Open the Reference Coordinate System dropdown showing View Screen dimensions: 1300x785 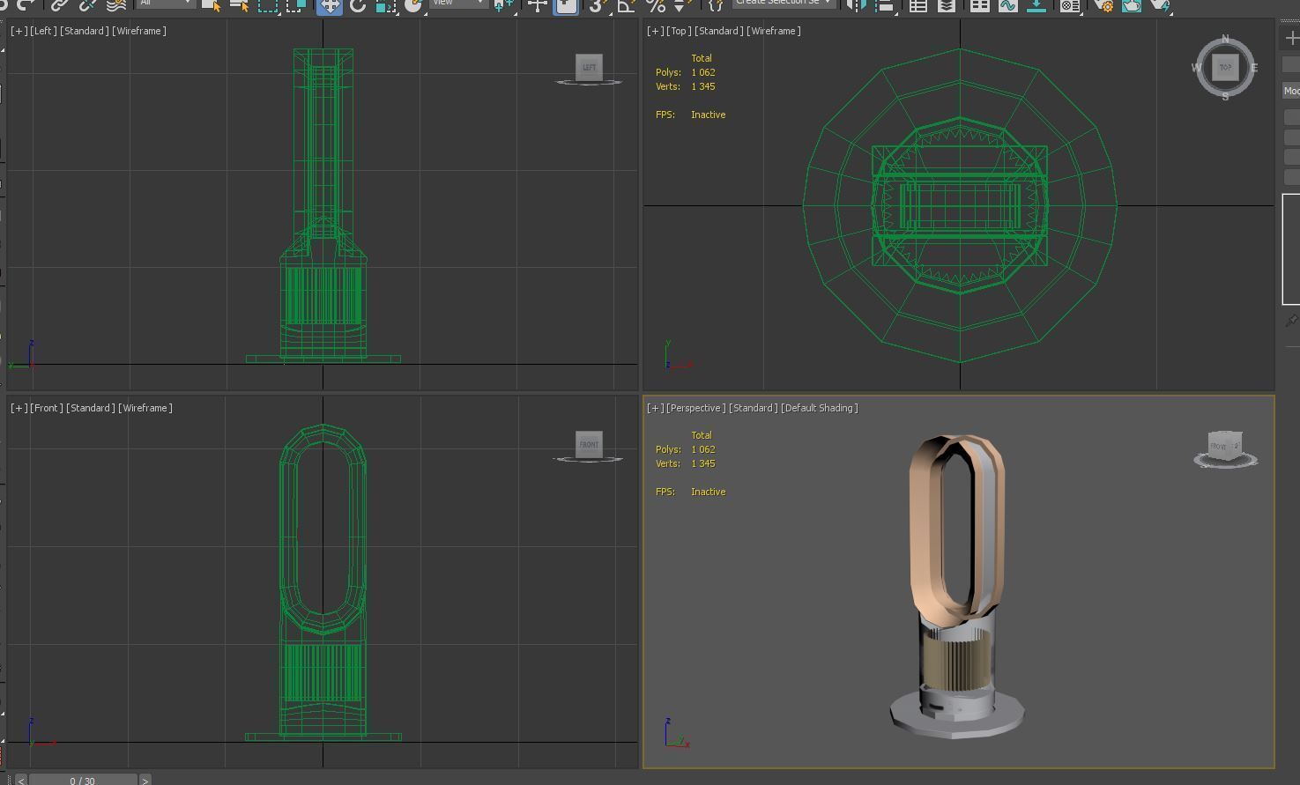point(458,4)
